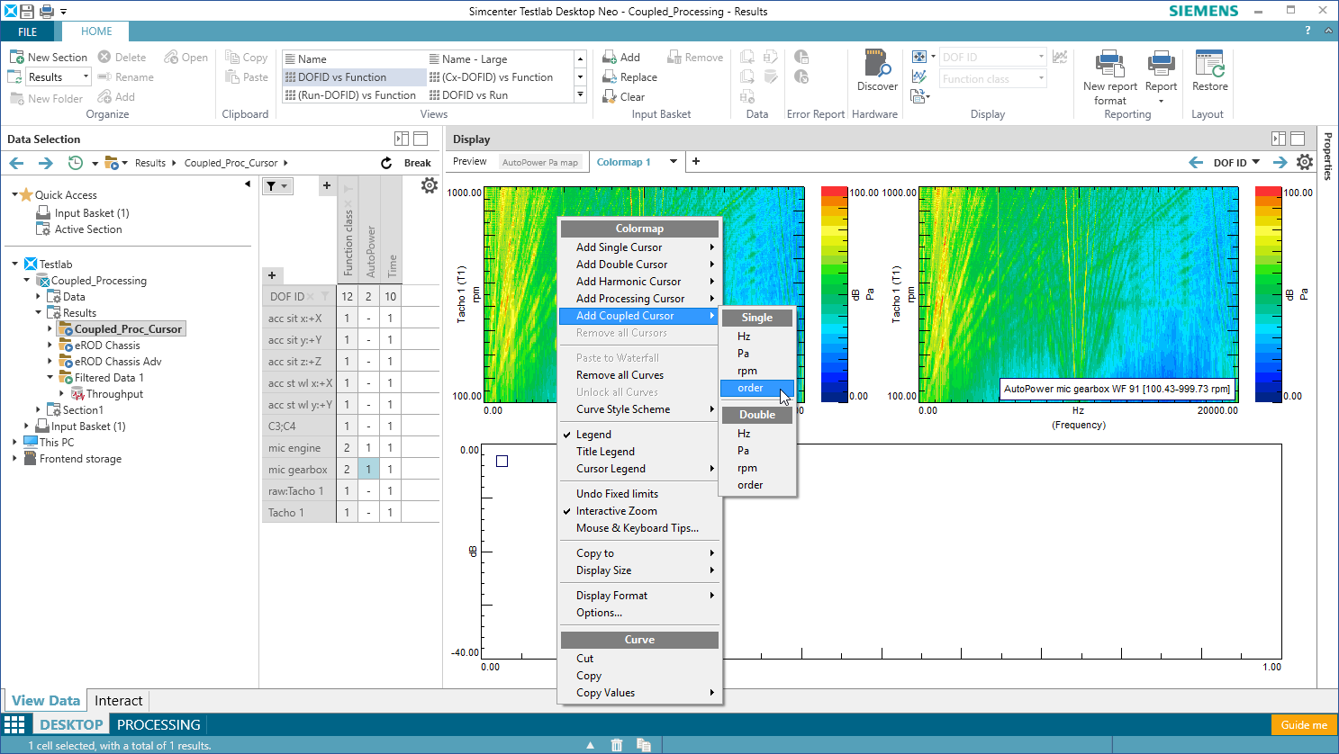This screenshot has height=754, width=1339.
Task: Clear the Input Basket
Action: [x=623, y=97]
